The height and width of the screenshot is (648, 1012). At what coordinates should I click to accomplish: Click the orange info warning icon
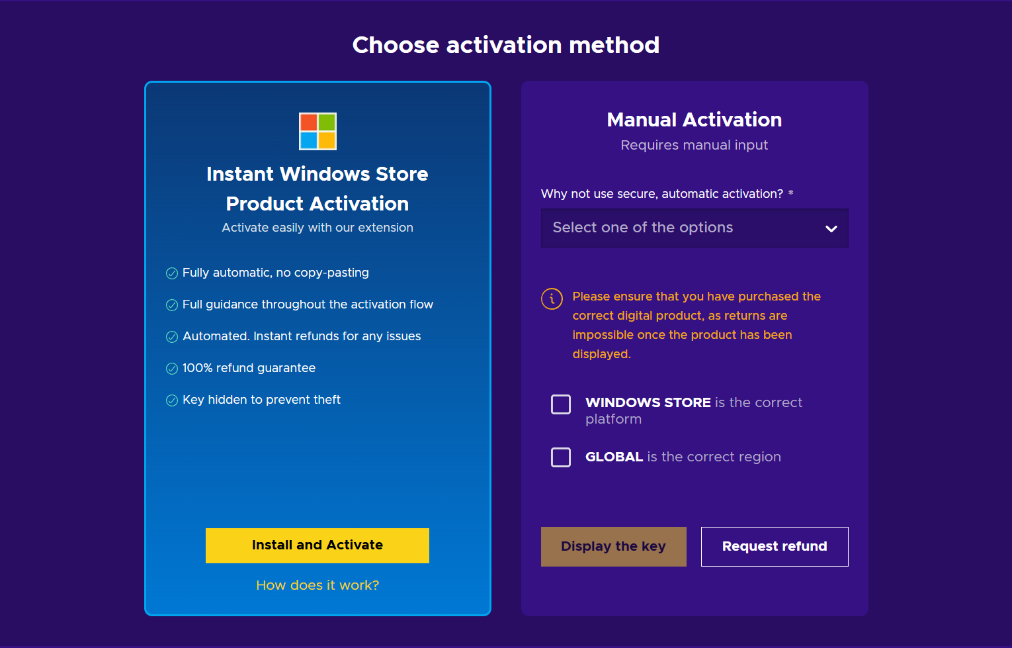(x=552, y=299)
